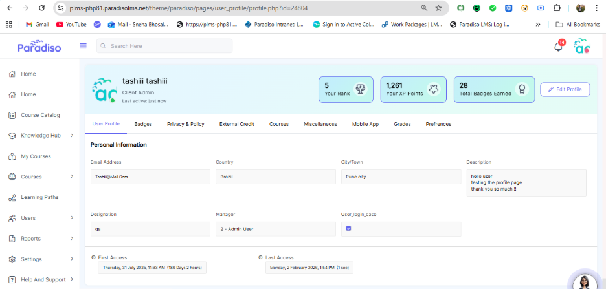Viewport: 606px width, 289px height.
Task: Click the Course Catalog sidebar icon
Action: [12, 115]
